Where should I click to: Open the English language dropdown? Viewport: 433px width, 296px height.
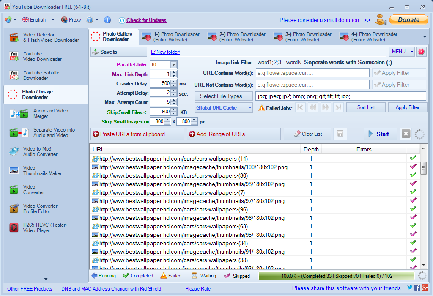click(53, 20)
